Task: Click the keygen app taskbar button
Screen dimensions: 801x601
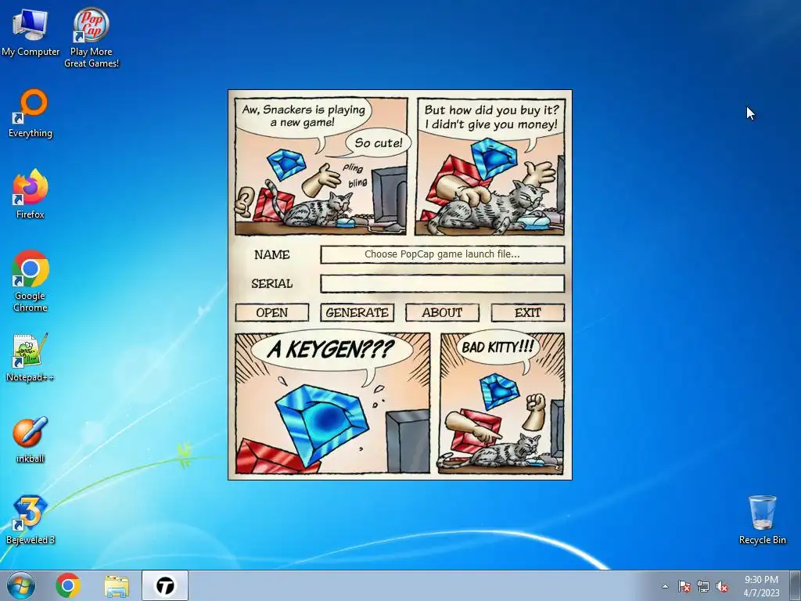Action: point(165,585)
